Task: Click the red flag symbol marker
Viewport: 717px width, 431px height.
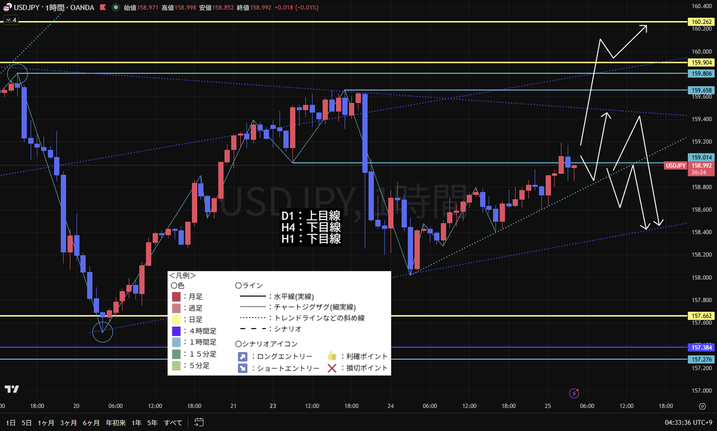Action: click(x=102, y=7)
